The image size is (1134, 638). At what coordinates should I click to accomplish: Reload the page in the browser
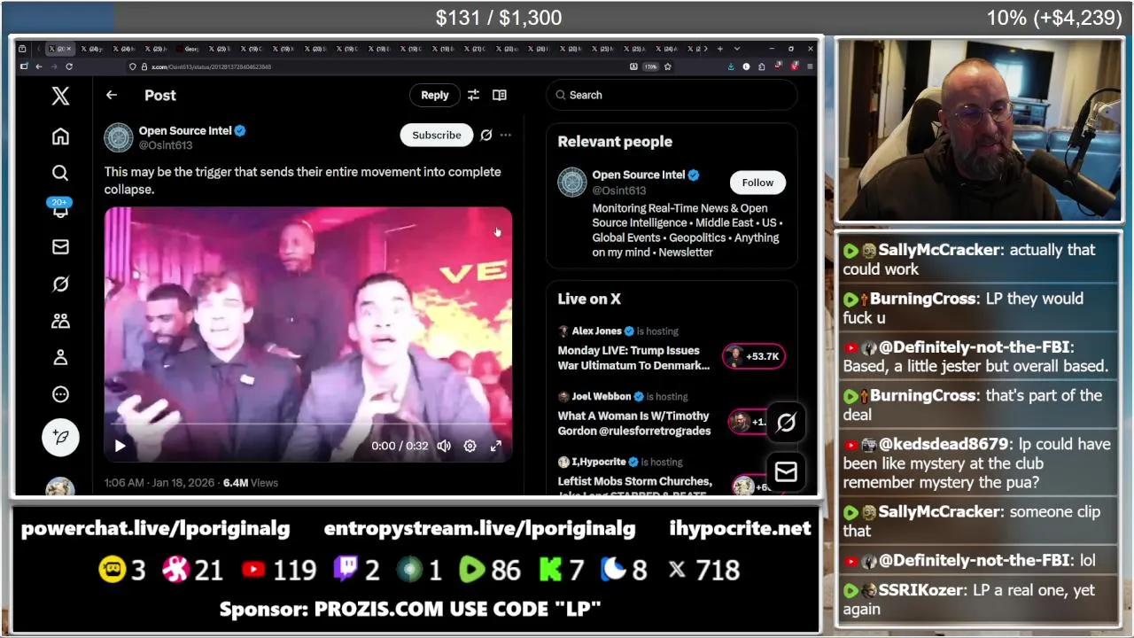pyautogui.click(x=69, y=66)
